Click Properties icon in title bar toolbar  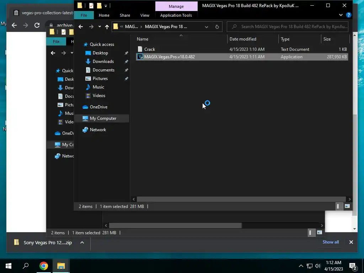point(91,6)
